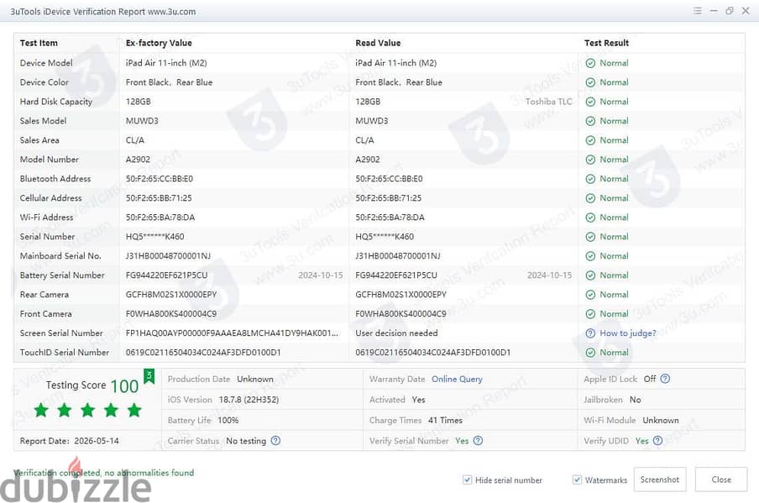Click Hard Disk Capacity Normal check icon
This screenshot has height=503, width=759.
coord(590,102)
